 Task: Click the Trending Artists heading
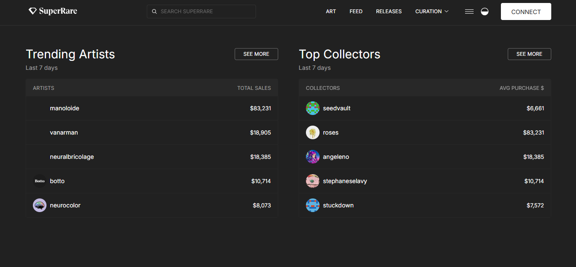(x=70, y=54)
